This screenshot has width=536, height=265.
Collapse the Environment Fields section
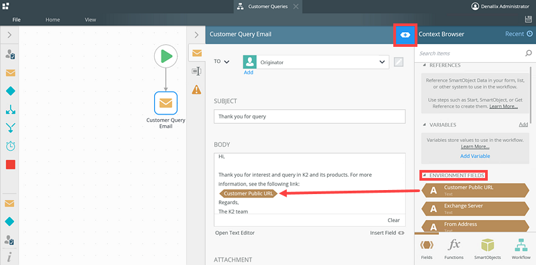tap(425, 175)
